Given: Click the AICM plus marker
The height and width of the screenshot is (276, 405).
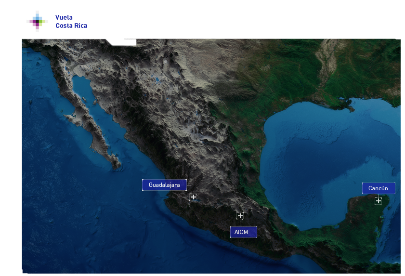Looking at the screenshot, I should point(240,215).
